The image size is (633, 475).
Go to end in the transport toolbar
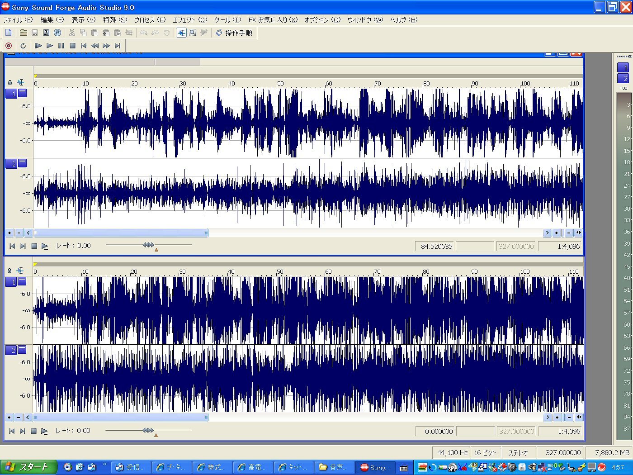118,46
